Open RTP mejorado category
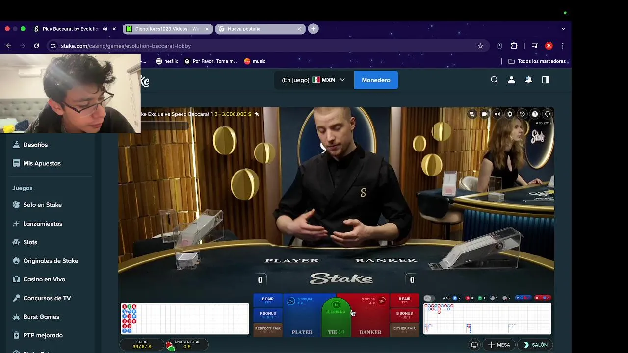 click(43, 335)
